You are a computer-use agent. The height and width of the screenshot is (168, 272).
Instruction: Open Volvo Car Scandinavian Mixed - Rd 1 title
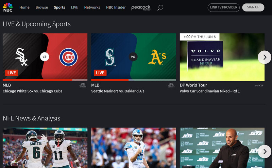210,91
